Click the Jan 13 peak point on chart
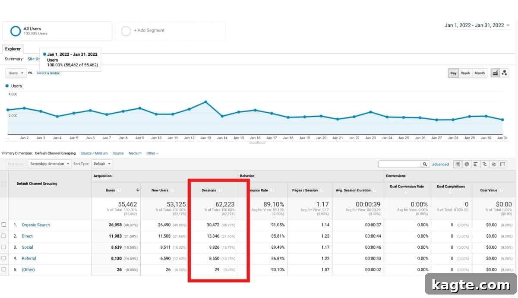The width and height of the screenshot is (518, 298). point(205,102)
